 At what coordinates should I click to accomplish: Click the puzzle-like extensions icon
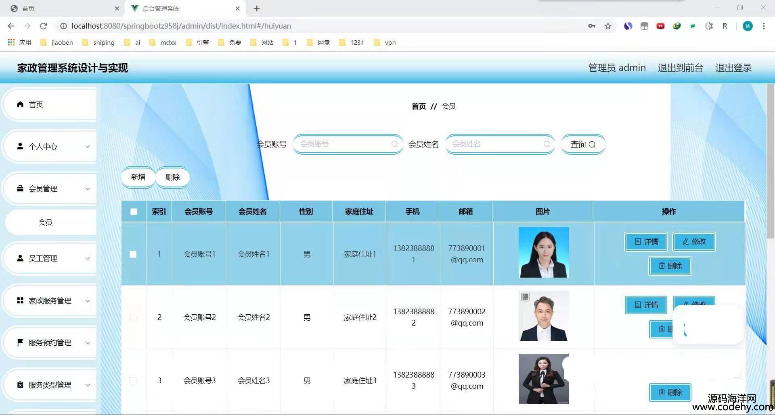(x=709, y=26)
